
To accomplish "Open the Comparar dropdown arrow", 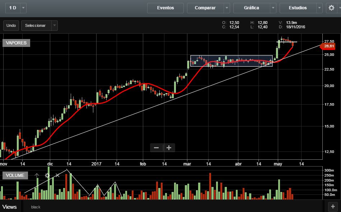I will pos(227,8).
